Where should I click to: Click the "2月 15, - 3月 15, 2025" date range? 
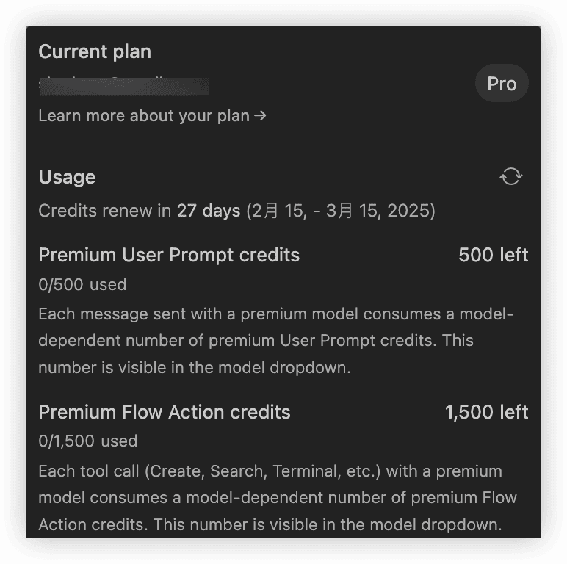[341, 211]
